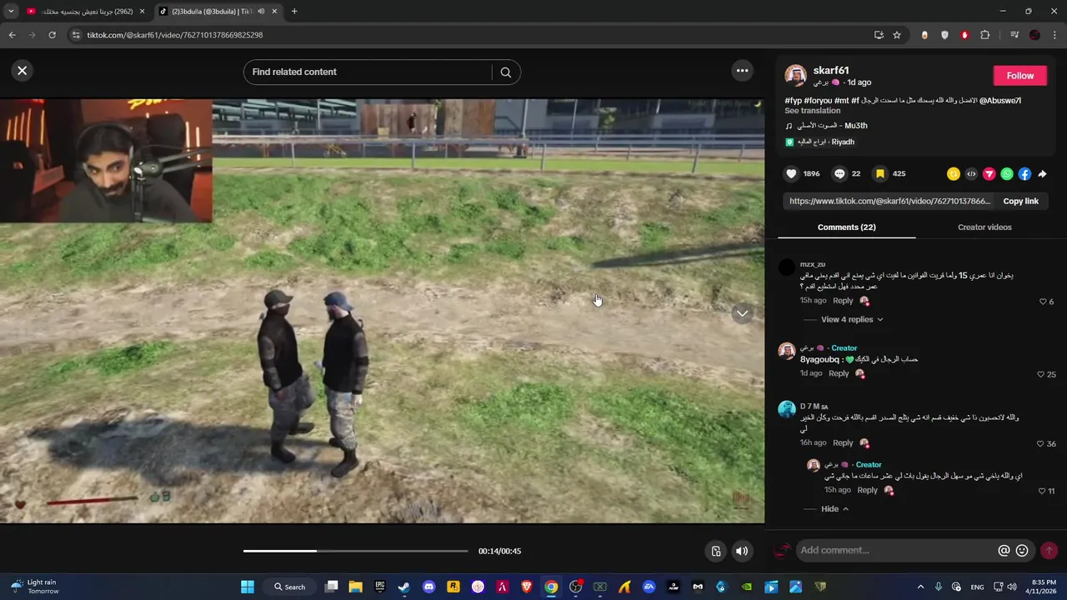This screenshot has width=1067, height=600.
Task: Open the three-dot video options menu
Action: pyautogui.click(x=742, y=71)
